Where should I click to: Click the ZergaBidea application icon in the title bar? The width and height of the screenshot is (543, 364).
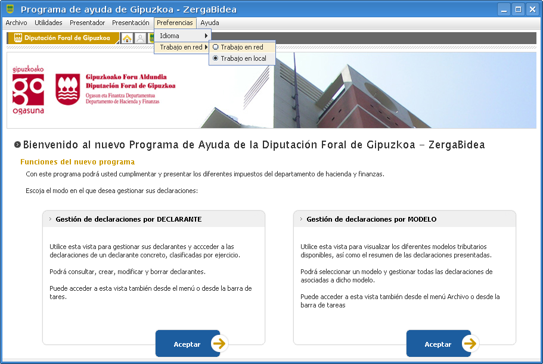coord(9,9)
